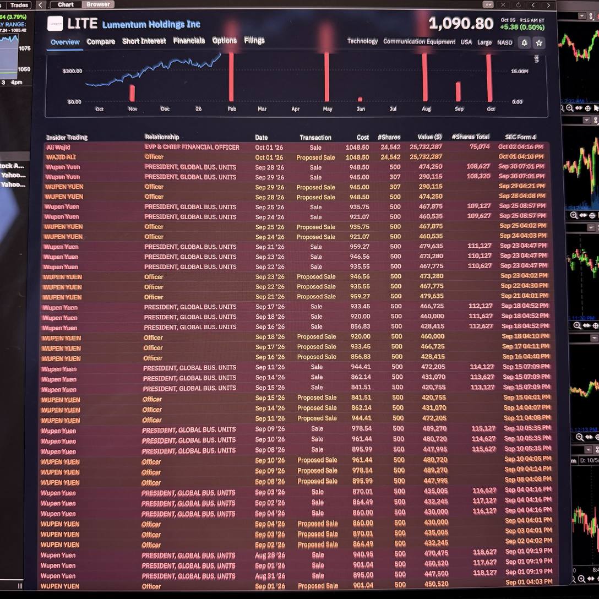599x599 pixels.
Task: Click the link chain icon above the topmost right-side chart
Action: click(x=591, y=16)
